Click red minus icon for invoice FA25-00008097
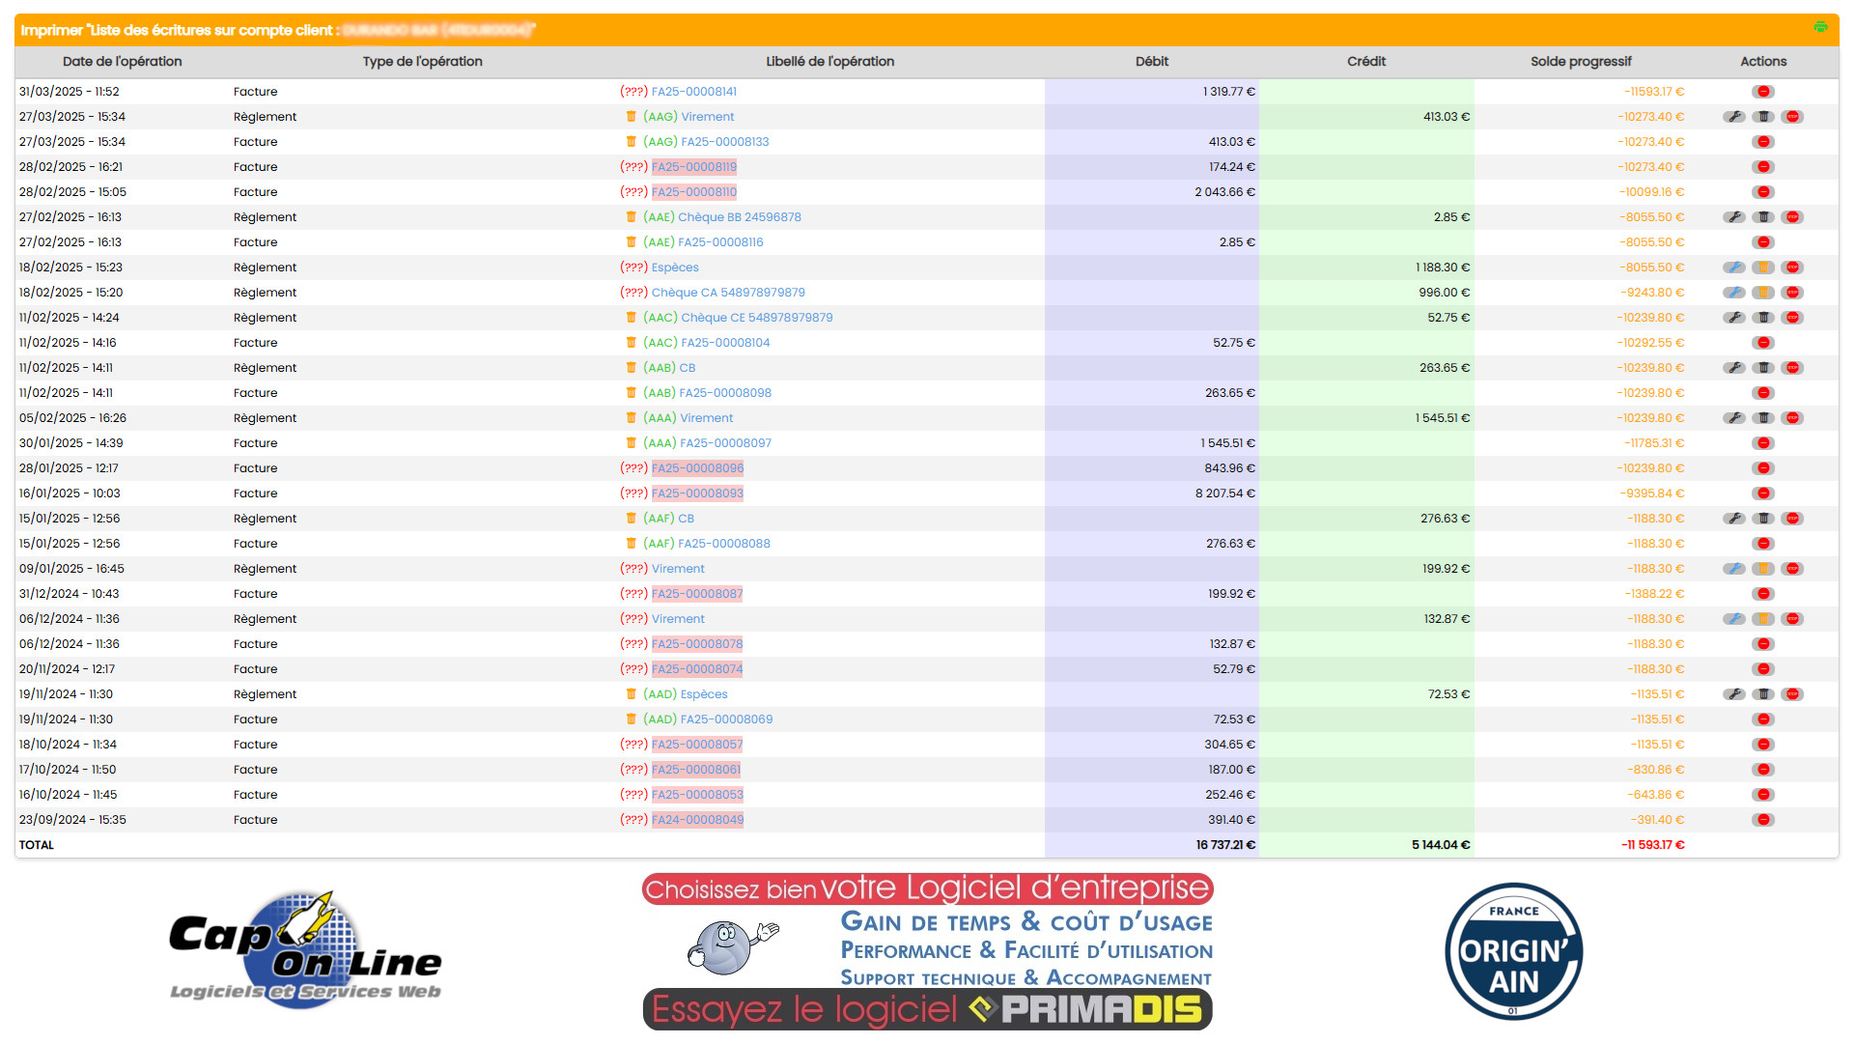Image resolution: width=1854 pixels, height=1043 pixels. tap(1763, 443)
